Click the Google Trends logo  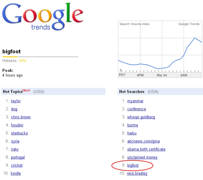pos(43,16)
